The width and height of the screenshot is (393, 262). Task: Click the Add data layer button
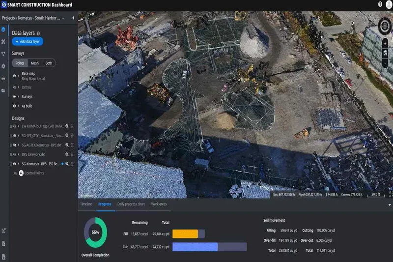click(x=28, y=41)
